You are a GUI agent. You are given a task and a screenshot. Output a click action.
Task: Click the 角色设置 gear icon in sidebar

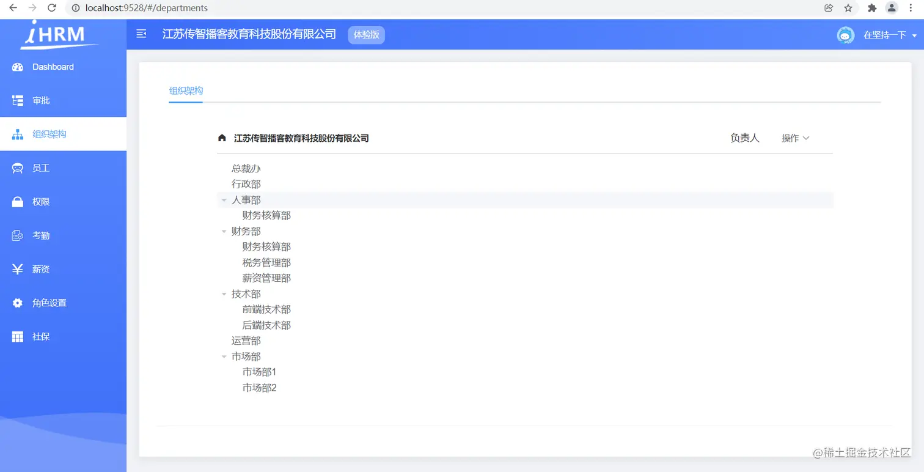(x=18, y=303)
